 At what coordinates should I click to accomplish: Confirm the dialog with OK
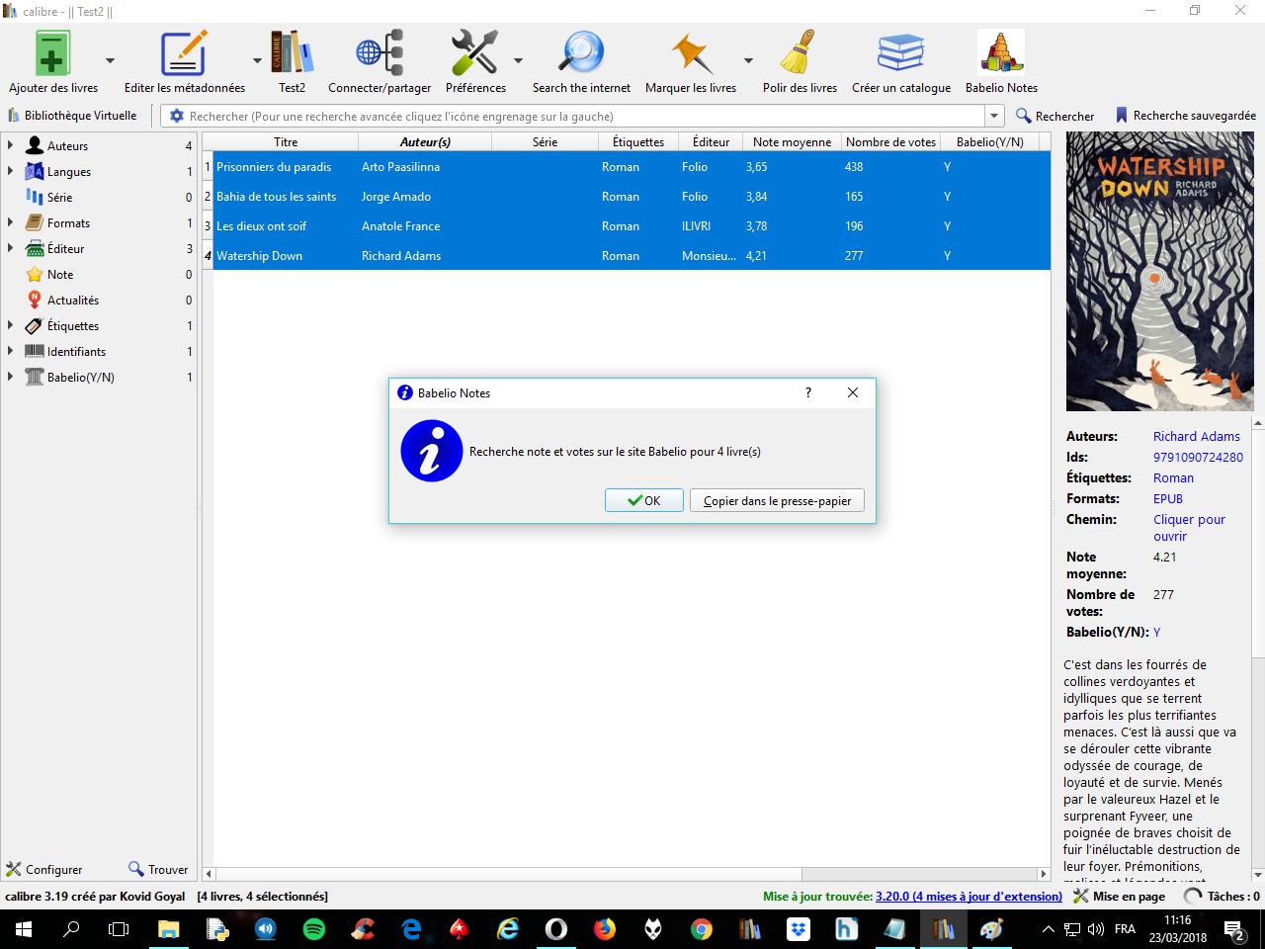point(644,500)
